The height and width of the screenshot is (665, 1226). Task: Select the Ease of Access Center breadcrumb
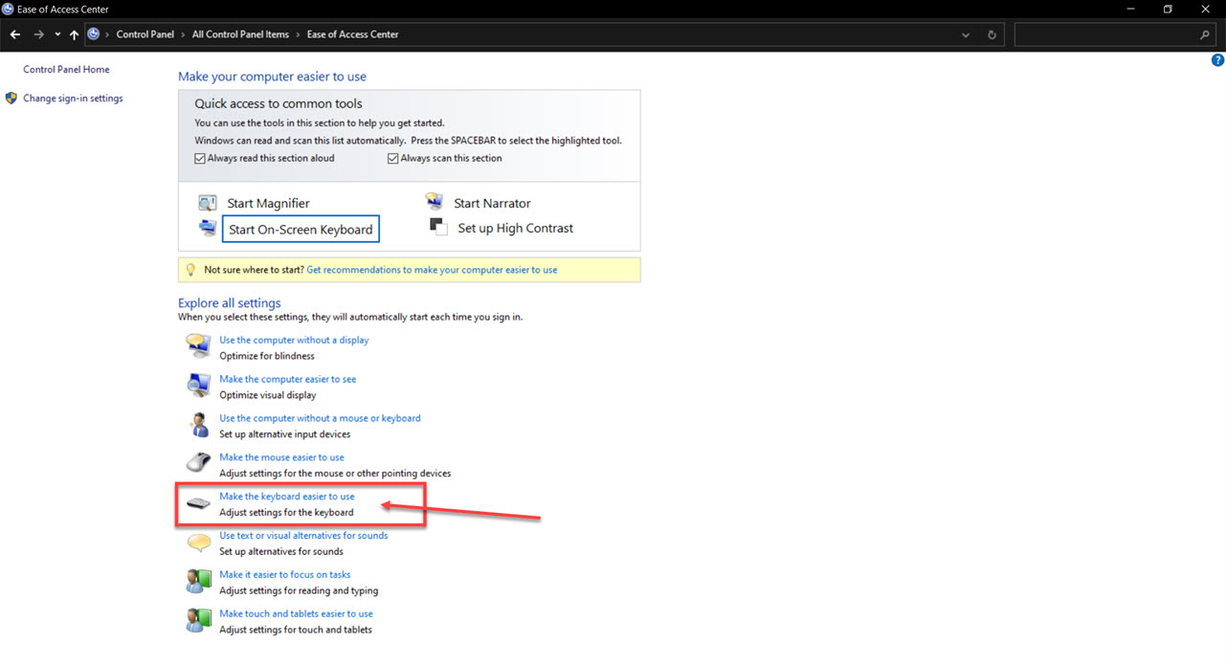tap(352, 34)
